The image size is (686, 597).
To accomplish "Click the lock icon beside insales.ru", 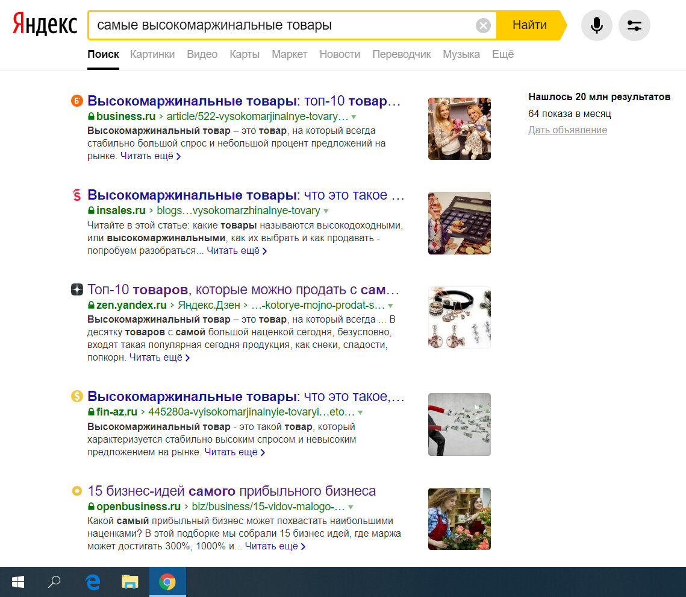I will [x=91, y=210].
